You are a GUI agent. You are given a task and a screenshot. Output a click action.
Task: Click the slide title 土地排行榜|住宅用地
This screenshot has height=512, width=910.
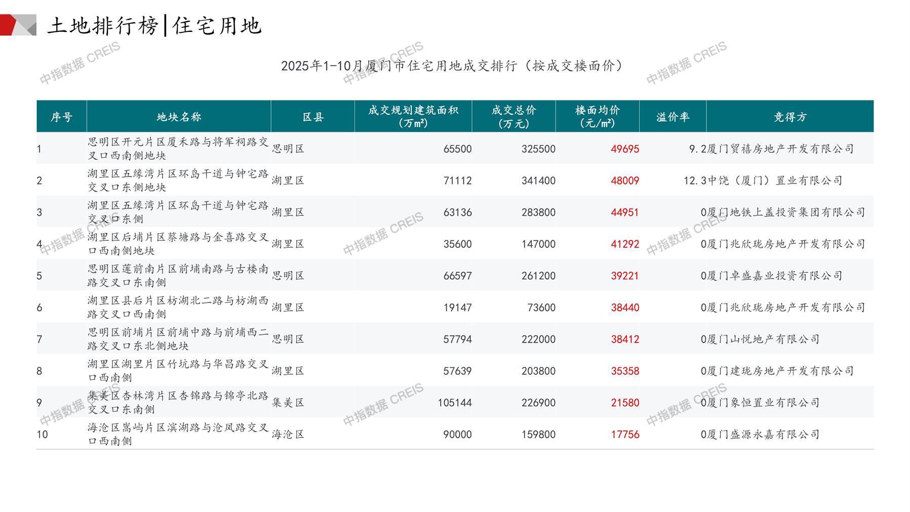pyautogui.click(x=154, y=26)
